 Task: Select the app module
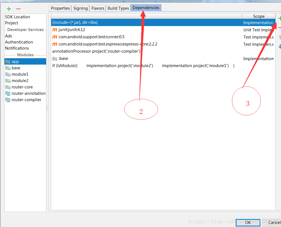[25, 62]
